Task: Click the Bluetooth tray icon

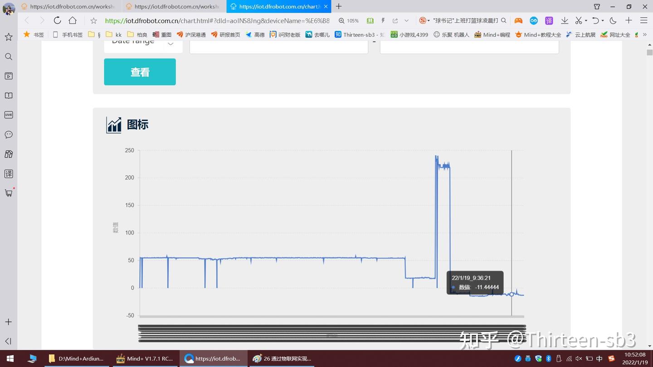Action: click(548, 359)
